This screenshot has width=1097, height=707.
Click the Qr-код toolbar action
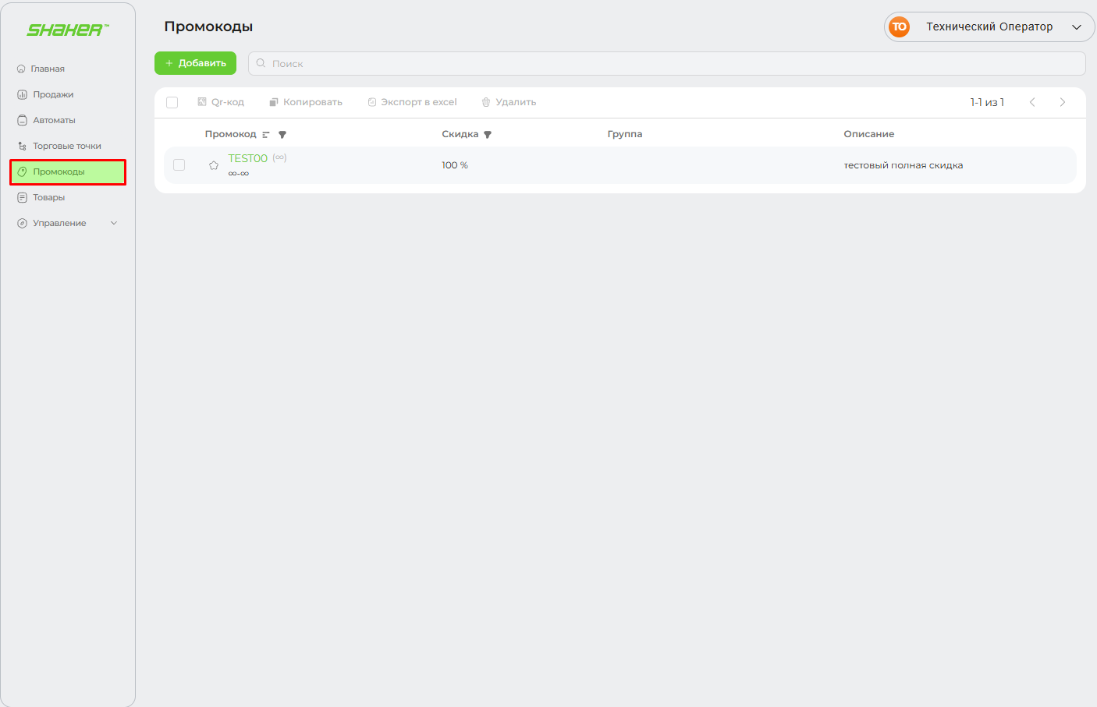click(221, 102)
